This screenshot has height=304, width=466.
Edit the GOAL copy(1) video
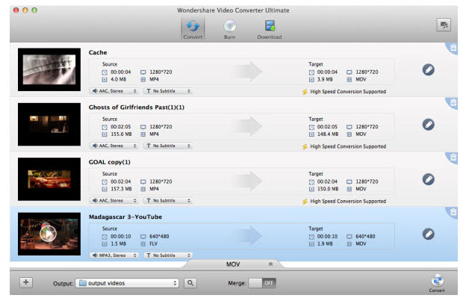pos(428,179)
